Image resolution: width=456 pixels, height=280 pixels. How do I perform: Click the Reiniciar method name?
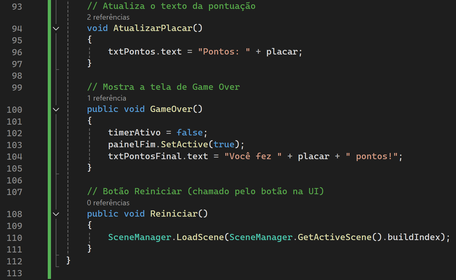(174, 214)
